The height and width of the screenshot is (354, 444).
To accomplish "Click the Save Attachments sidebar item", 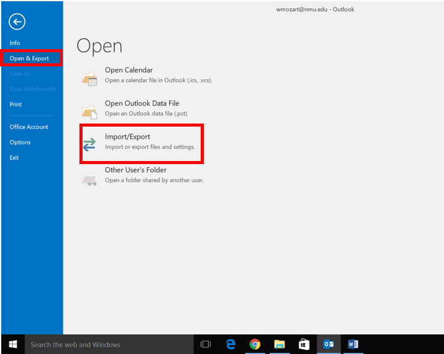I will point(33,89).
